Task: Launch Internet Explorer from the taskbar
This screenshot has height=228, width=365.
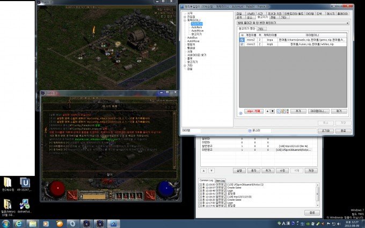Action: pyautogui.click(x=19, y=224)
